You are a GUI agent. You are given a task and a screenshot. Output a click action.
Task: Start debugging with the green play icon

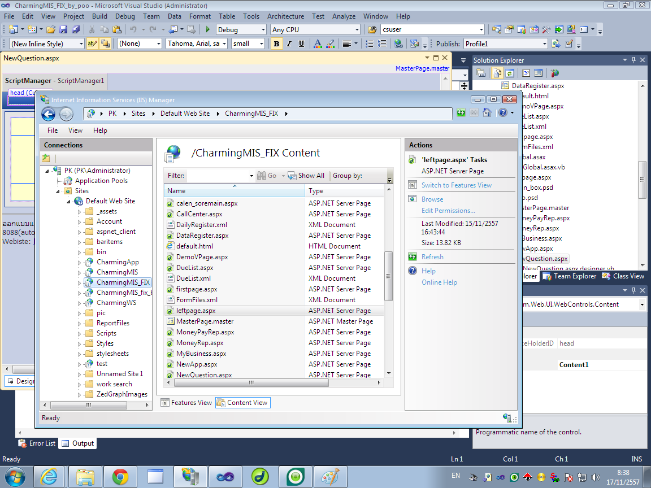click(207, 29)
